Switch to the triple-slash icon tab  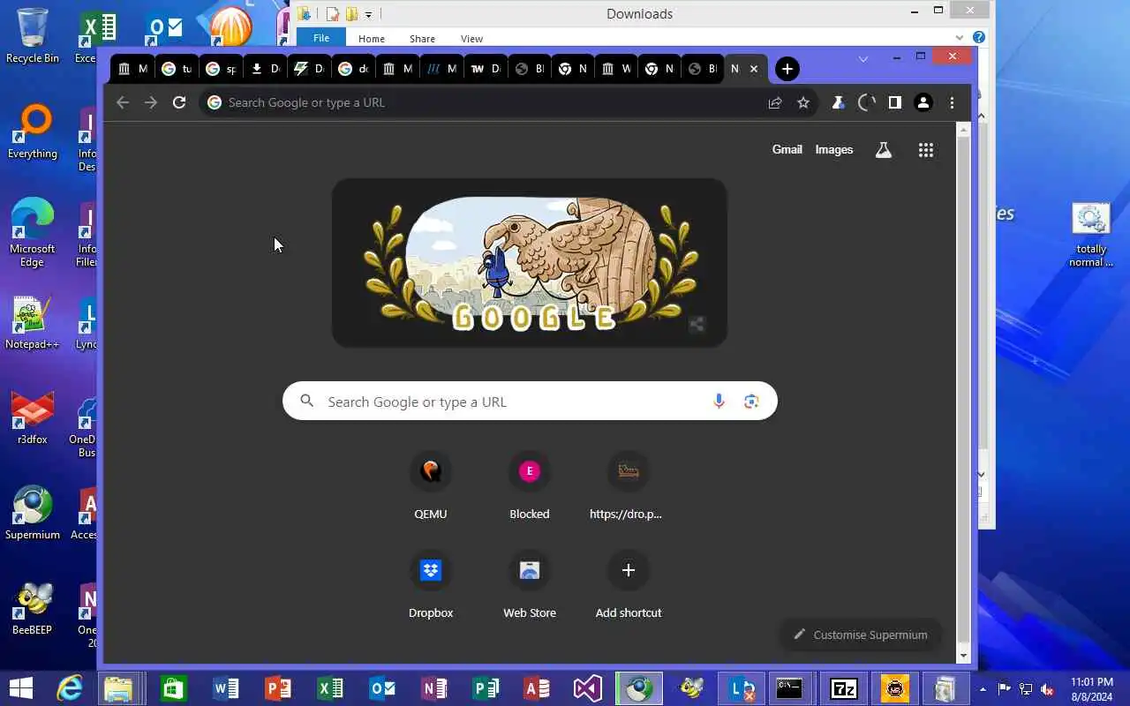[441, 69]
